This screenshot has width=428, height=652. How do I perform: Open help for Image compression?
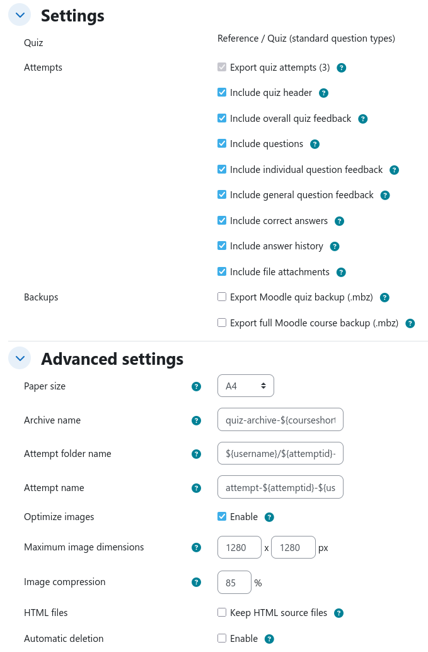(196, 582)
